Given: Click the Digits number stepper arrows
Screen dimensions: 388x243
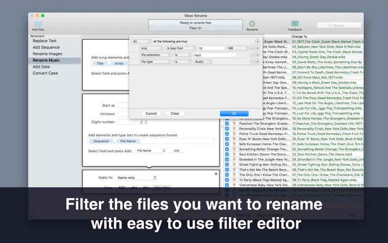Looking at the screenshot, I should (x=146, y=122).
